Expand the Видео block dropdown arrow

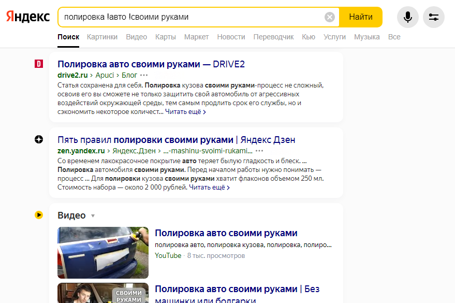[93, 215]
